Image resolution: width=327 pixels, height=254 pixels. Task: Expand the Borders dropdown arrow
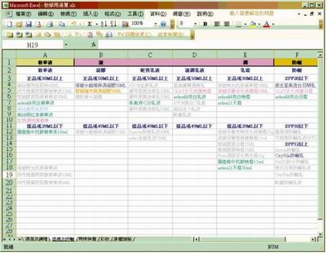(x=245, y=24)
